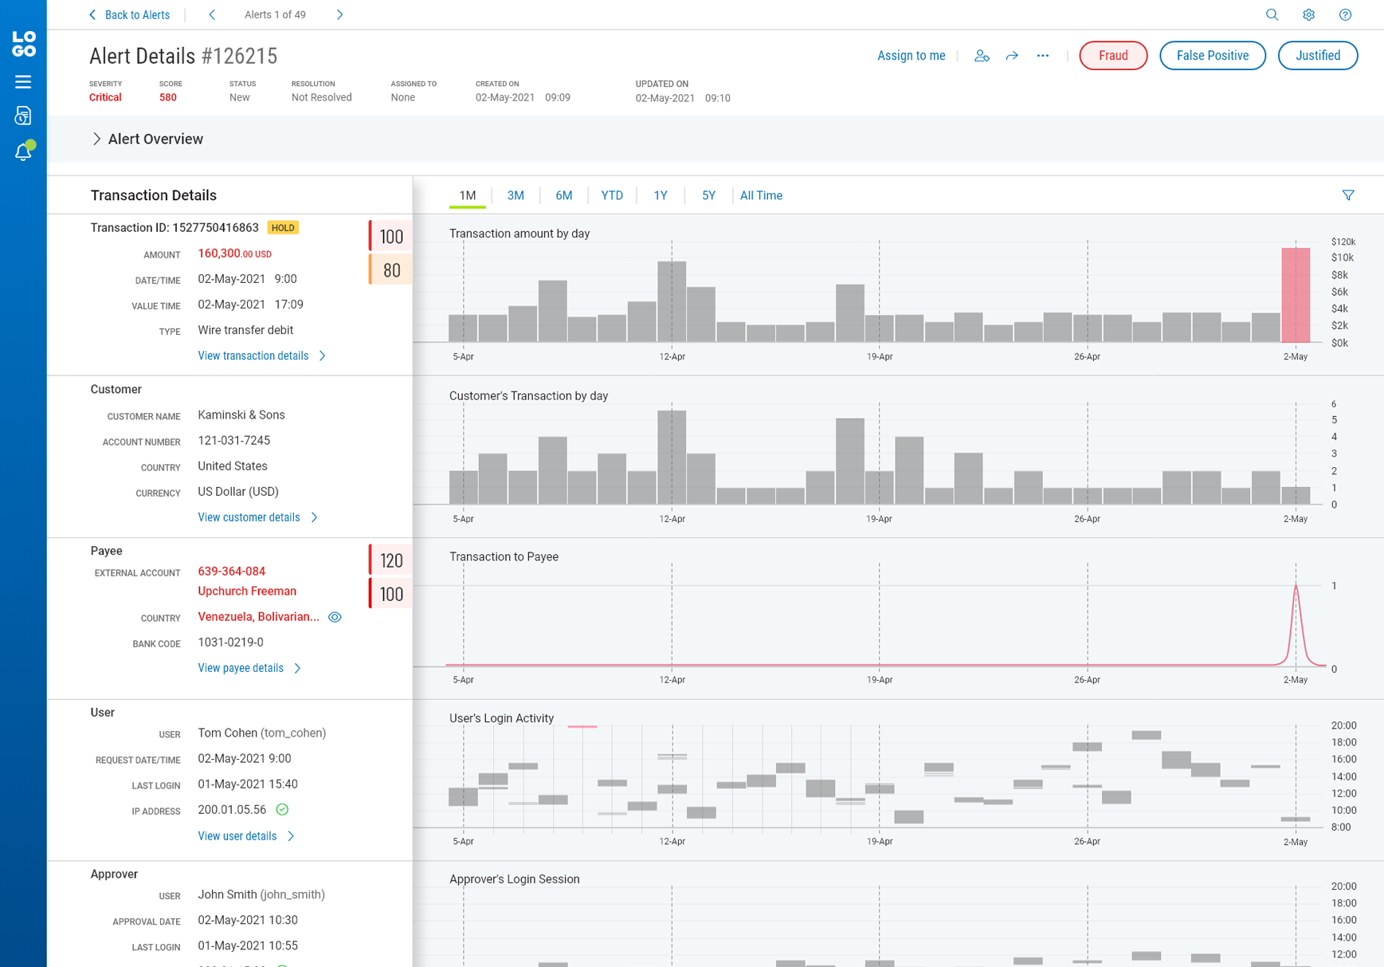Click the HOLD status badge
This screenshot has height=967, width=1384.
pos(283,228)
